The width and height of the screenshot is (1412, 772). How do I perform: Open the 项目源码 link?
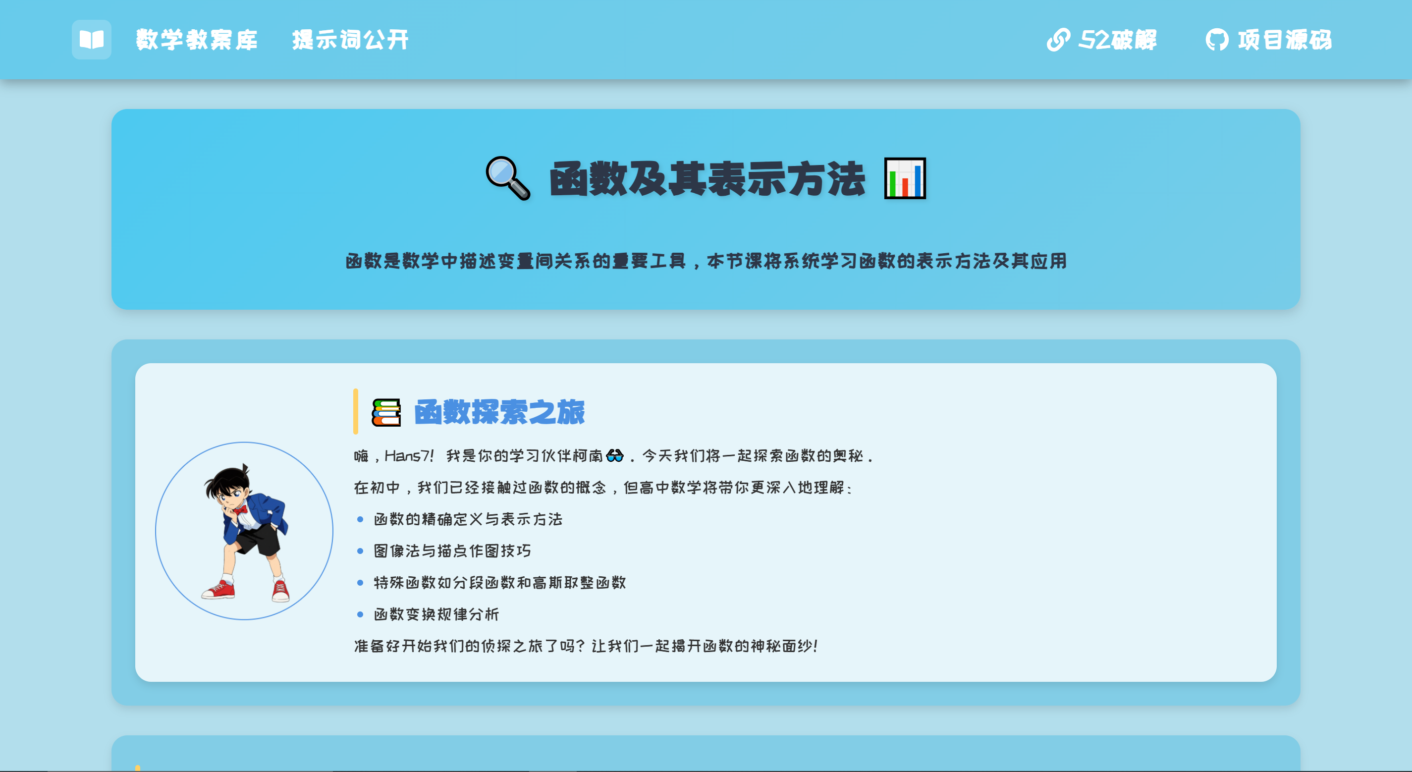(x=1284, y=40)
